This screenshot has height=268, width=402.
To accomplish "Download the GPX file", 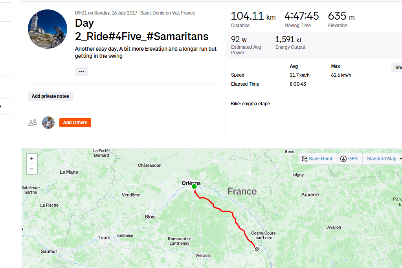I will 349,159.
